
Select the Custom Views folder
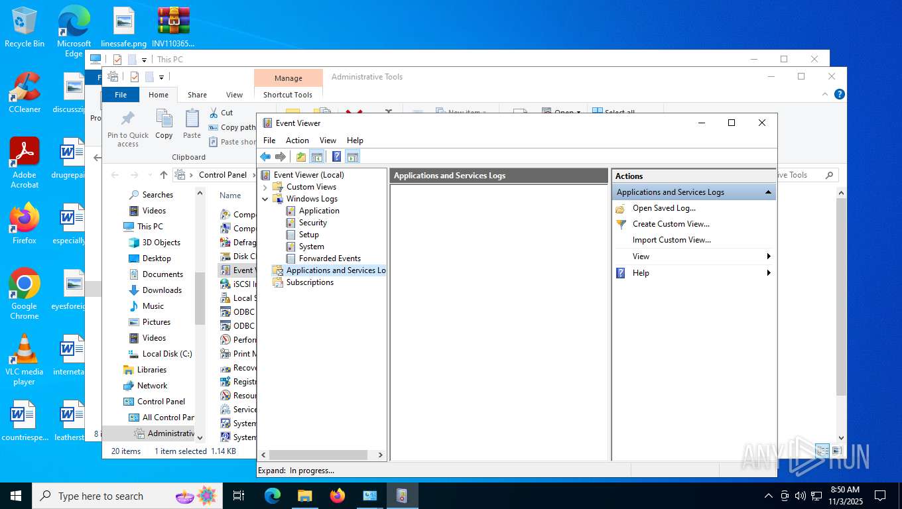[311, 187]
